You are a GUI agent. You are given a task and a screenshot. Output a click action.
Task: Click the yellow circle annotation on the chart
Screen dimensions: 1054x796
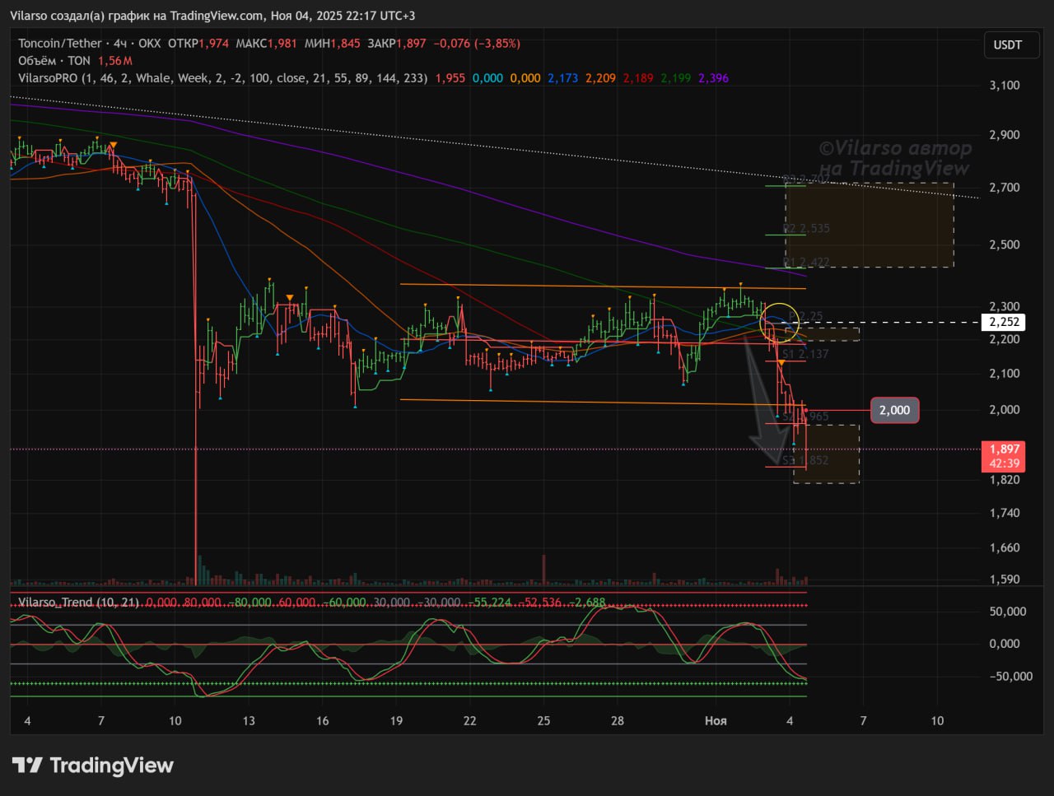pos(779,322)
